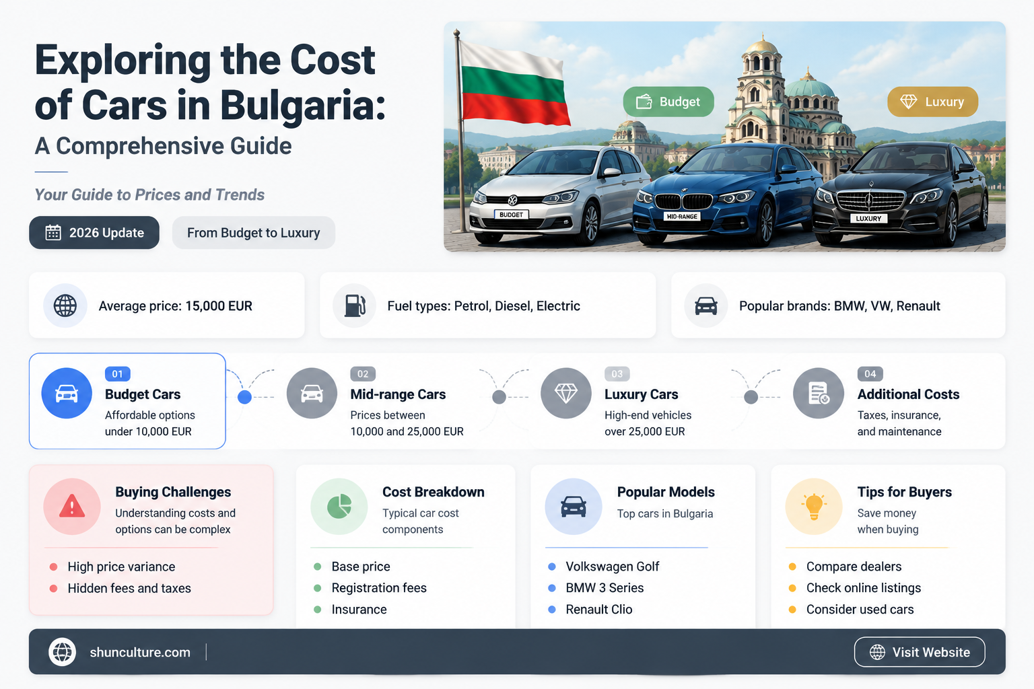The height and width of the screenshot is (689, 1034).
Task: Open the shunculture.com link
Action: 140,652
